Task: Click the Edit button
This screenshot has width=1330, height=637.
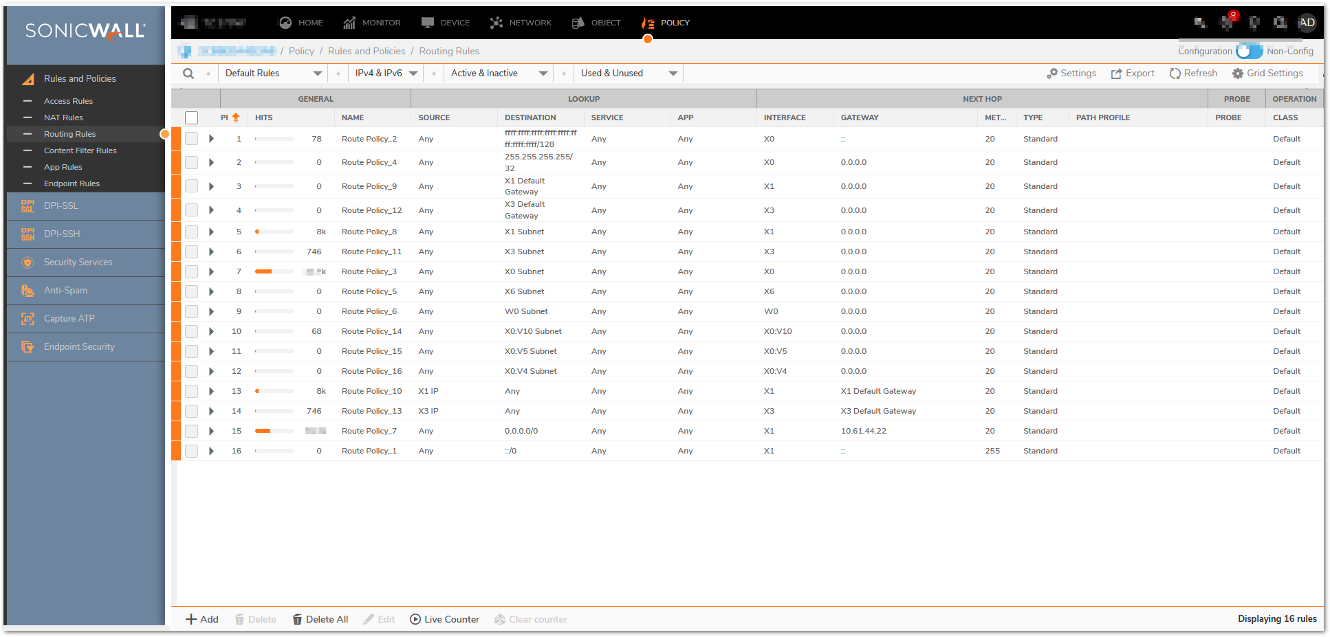Action: [379, 619]
